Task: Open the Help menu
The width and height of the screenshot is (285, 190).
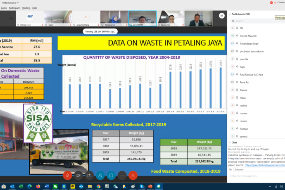Action: pos(35,8)
